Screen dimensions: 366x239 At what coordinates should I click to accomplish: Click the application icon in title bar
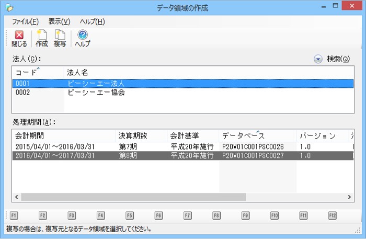[9, 8]
